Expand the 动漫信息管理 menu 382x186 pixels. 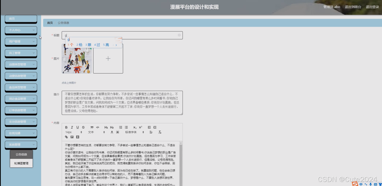tap(21, 76)
